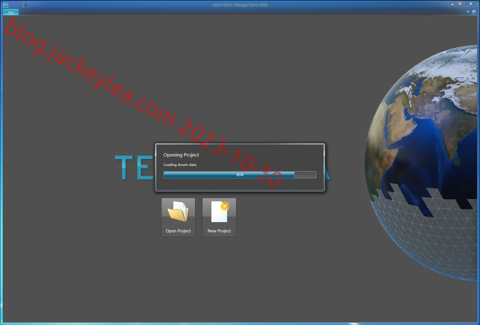Maximize the Terra Vista window

click(x=460, y=4)
